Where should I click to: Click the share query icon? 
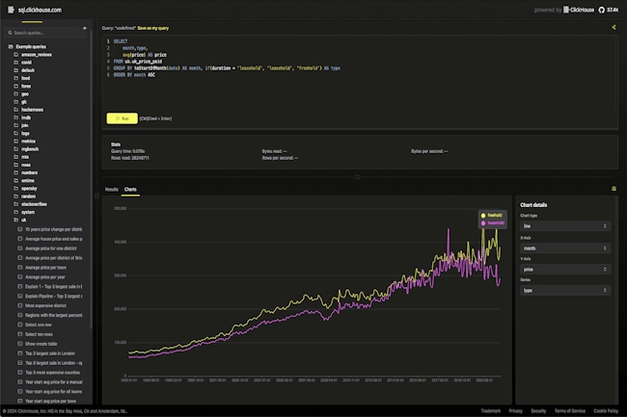[613, 28]
